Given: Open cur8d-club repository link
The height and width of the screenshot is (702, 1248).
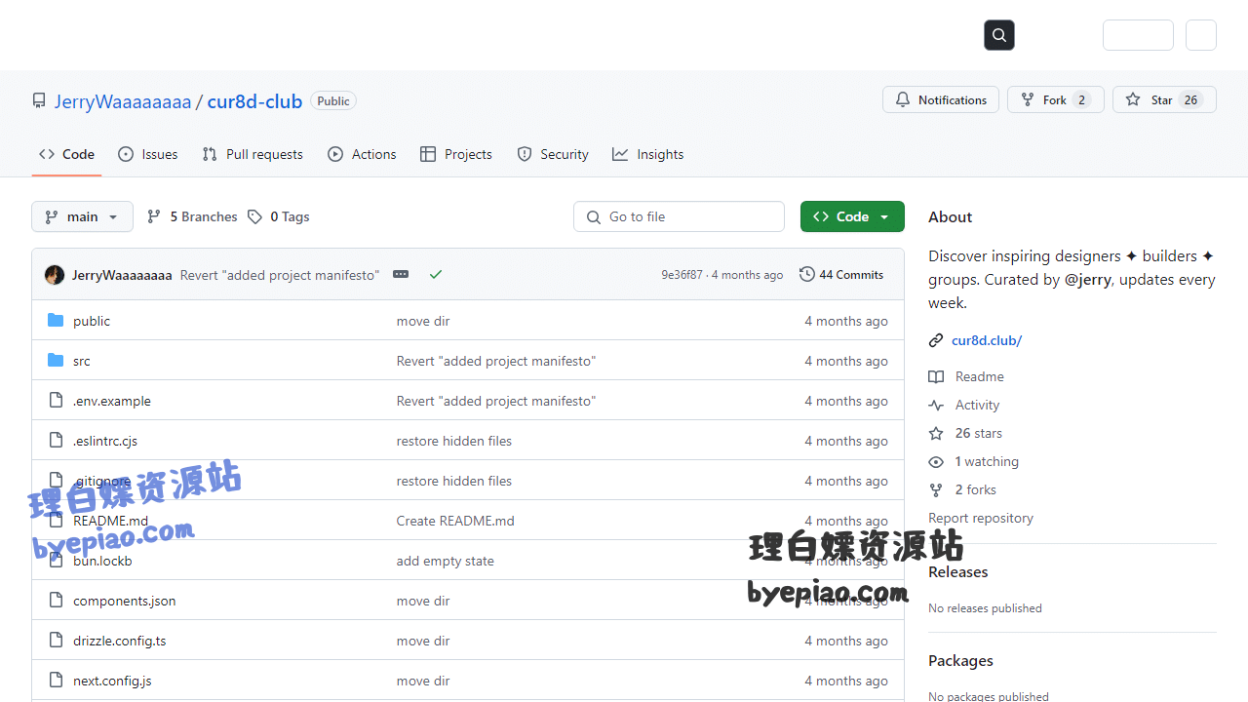Looking at the screenshot, I should coord(254,101).
